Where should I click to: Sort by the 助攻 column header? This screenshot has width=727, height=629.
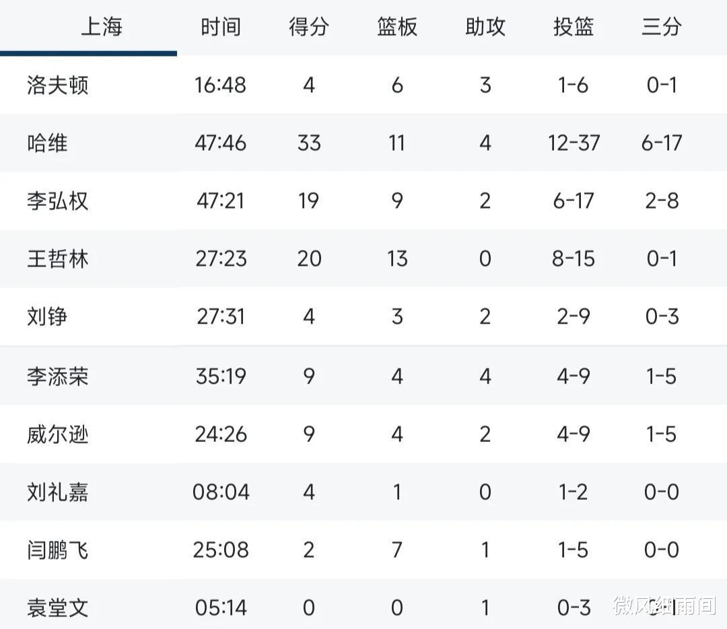pyautogui.click(x=485, y=26)
